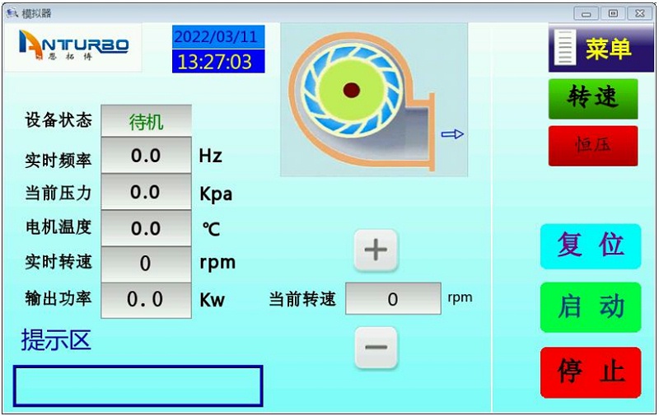Click the plus button to increase speed

coord(376,250)
